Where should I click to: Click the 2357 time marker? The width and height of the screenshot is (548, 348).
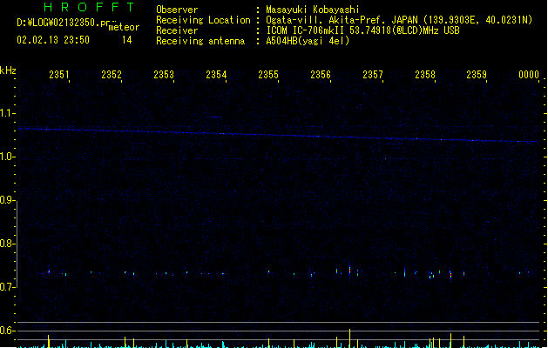pos(373,74)
